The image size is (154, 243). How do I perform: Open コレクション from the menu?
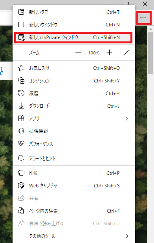coord(74,81)
